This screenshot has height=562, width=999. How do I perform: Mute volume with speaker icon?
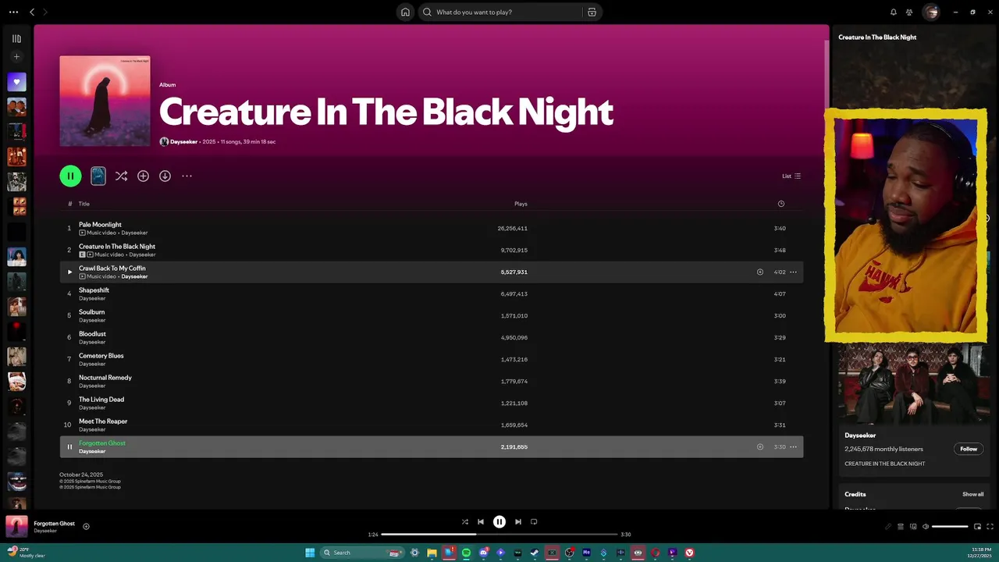click(x=926, y=526)
